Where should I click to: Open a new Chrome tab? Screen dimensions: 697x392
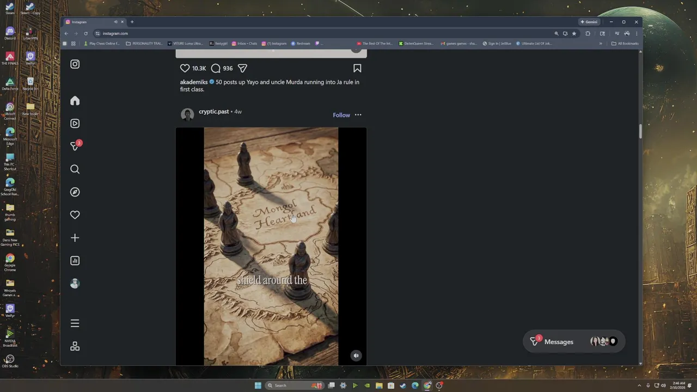132,22
